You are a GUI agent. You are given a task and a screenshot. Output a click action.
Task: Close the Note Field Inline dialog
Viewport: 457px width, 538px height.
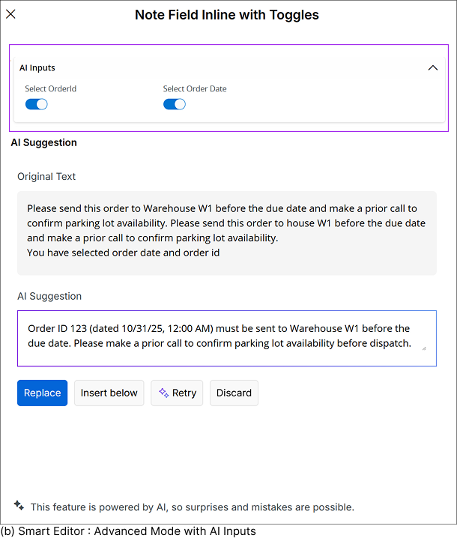tap(11, 14)
